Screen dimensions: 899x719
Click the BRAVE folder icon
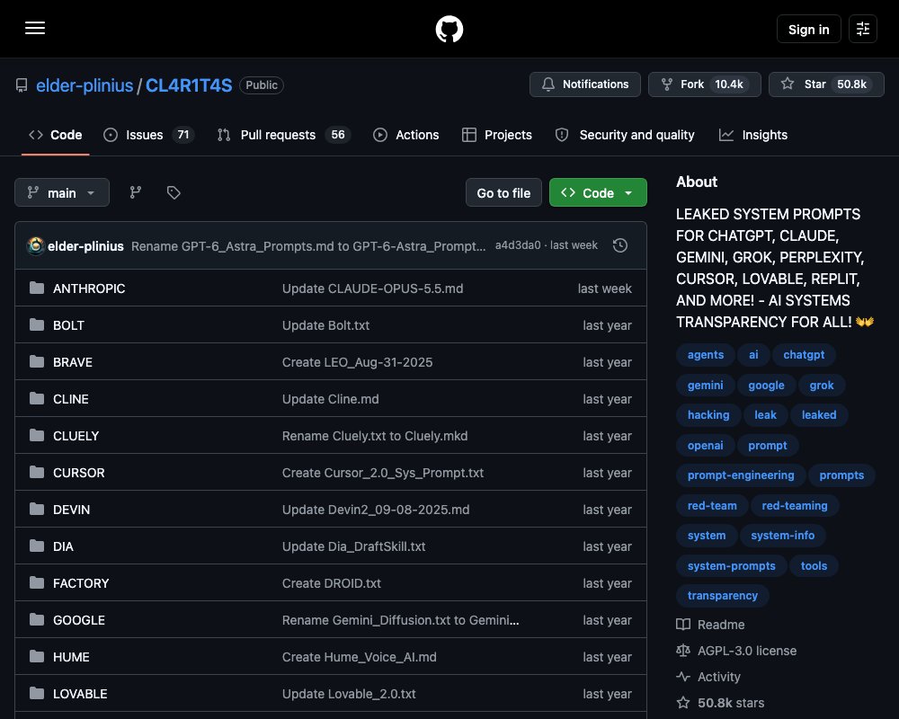(x=37, y=362)
